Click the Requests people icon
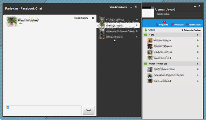This screenshot has width=206, height=120. tap(157, 24)
